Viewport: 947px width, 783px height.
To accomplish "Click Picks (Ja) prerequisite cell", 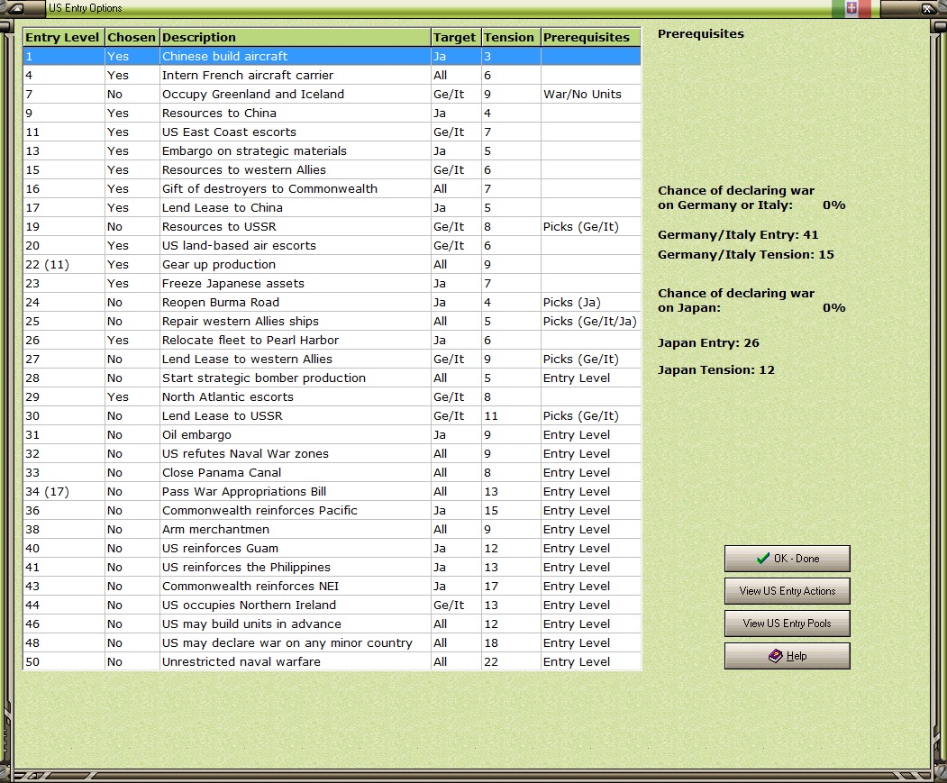I will (591, 302).
